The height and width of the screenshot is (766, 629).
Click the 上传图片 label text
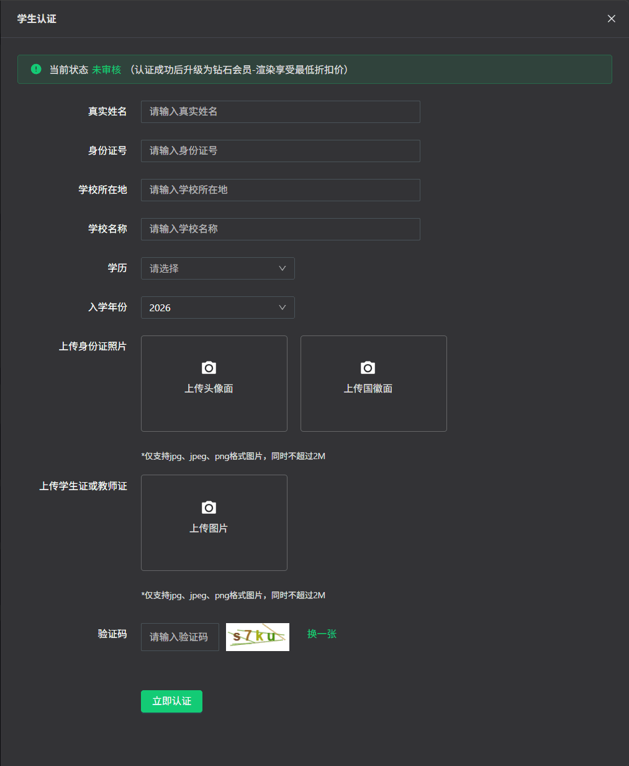(x=209, y=528)
